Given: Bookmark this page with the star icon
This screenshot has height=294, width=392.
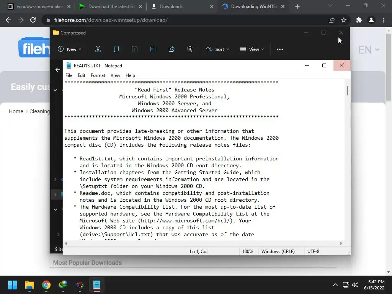Looking at the screenshot, I should (344, 20).
